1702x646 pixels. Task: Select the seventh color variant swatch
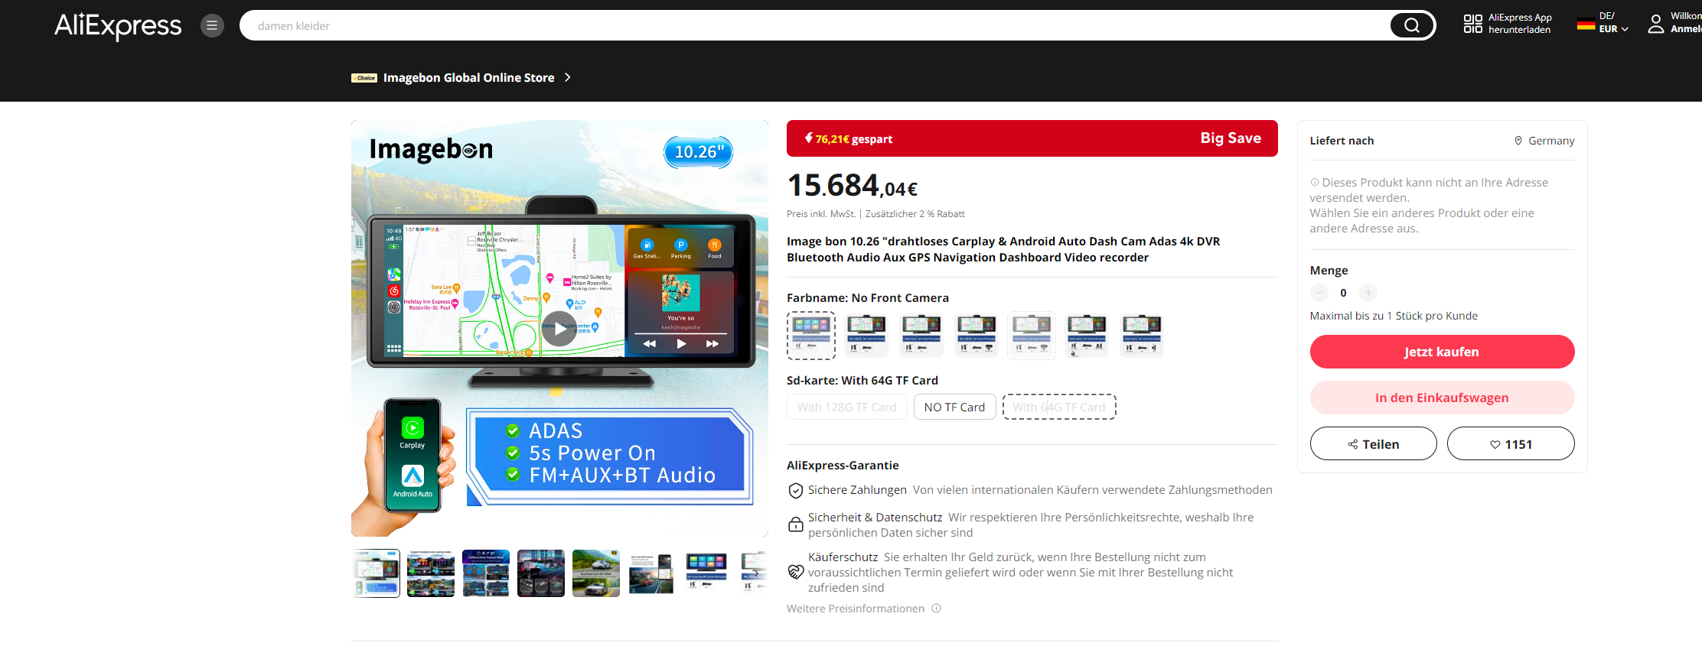[x=1142, y=335]
